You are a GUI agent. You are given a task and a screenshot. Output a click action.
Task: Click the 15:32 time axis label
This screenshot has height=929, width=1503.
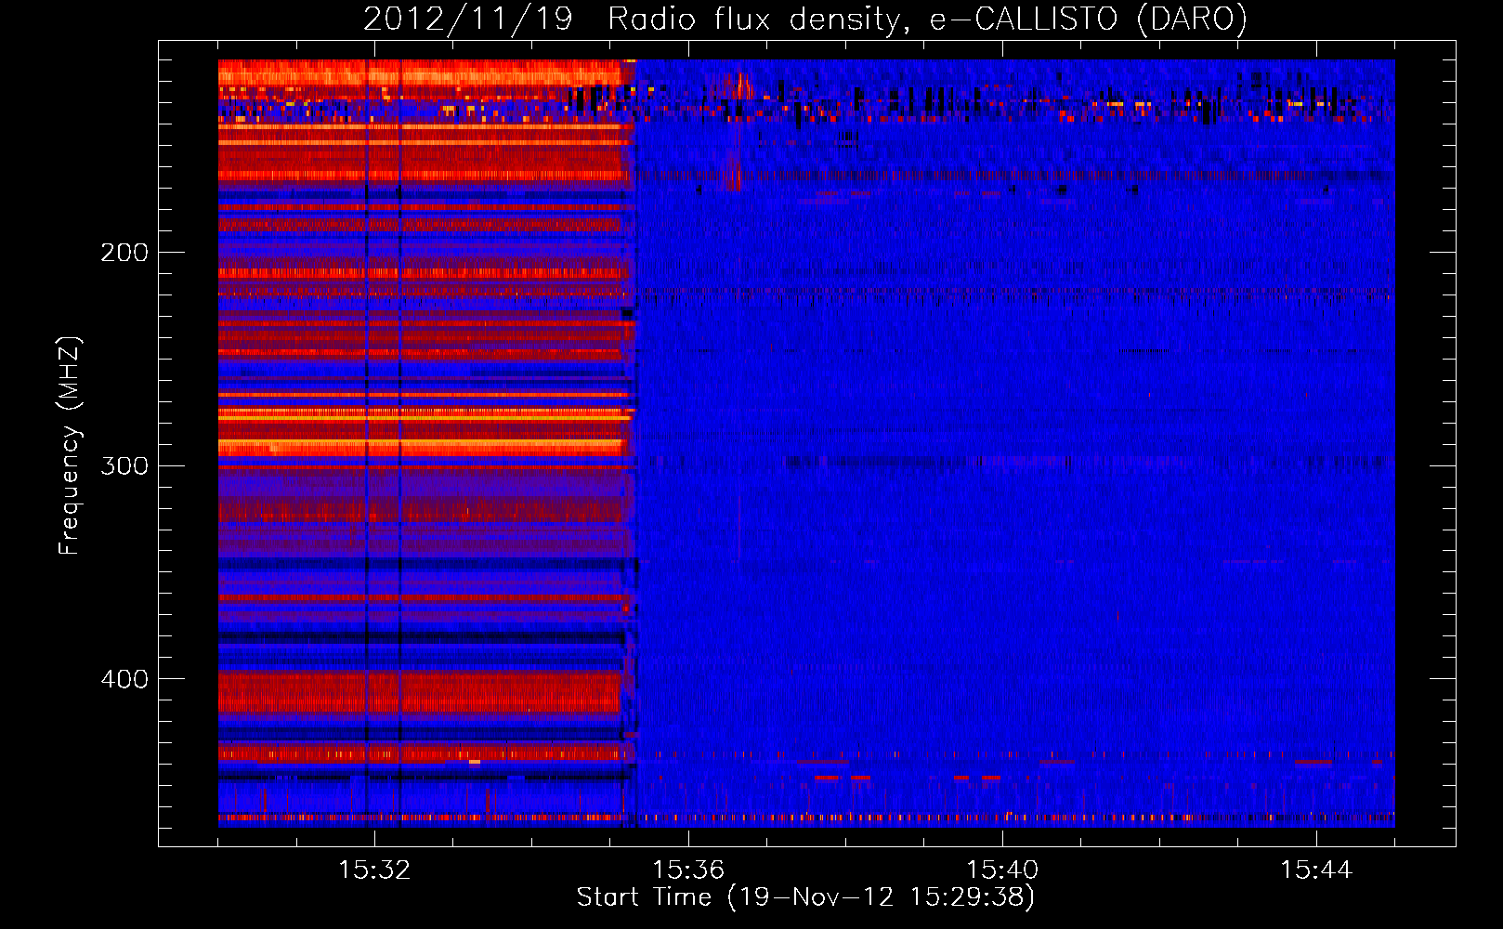(x=374, y=870)
